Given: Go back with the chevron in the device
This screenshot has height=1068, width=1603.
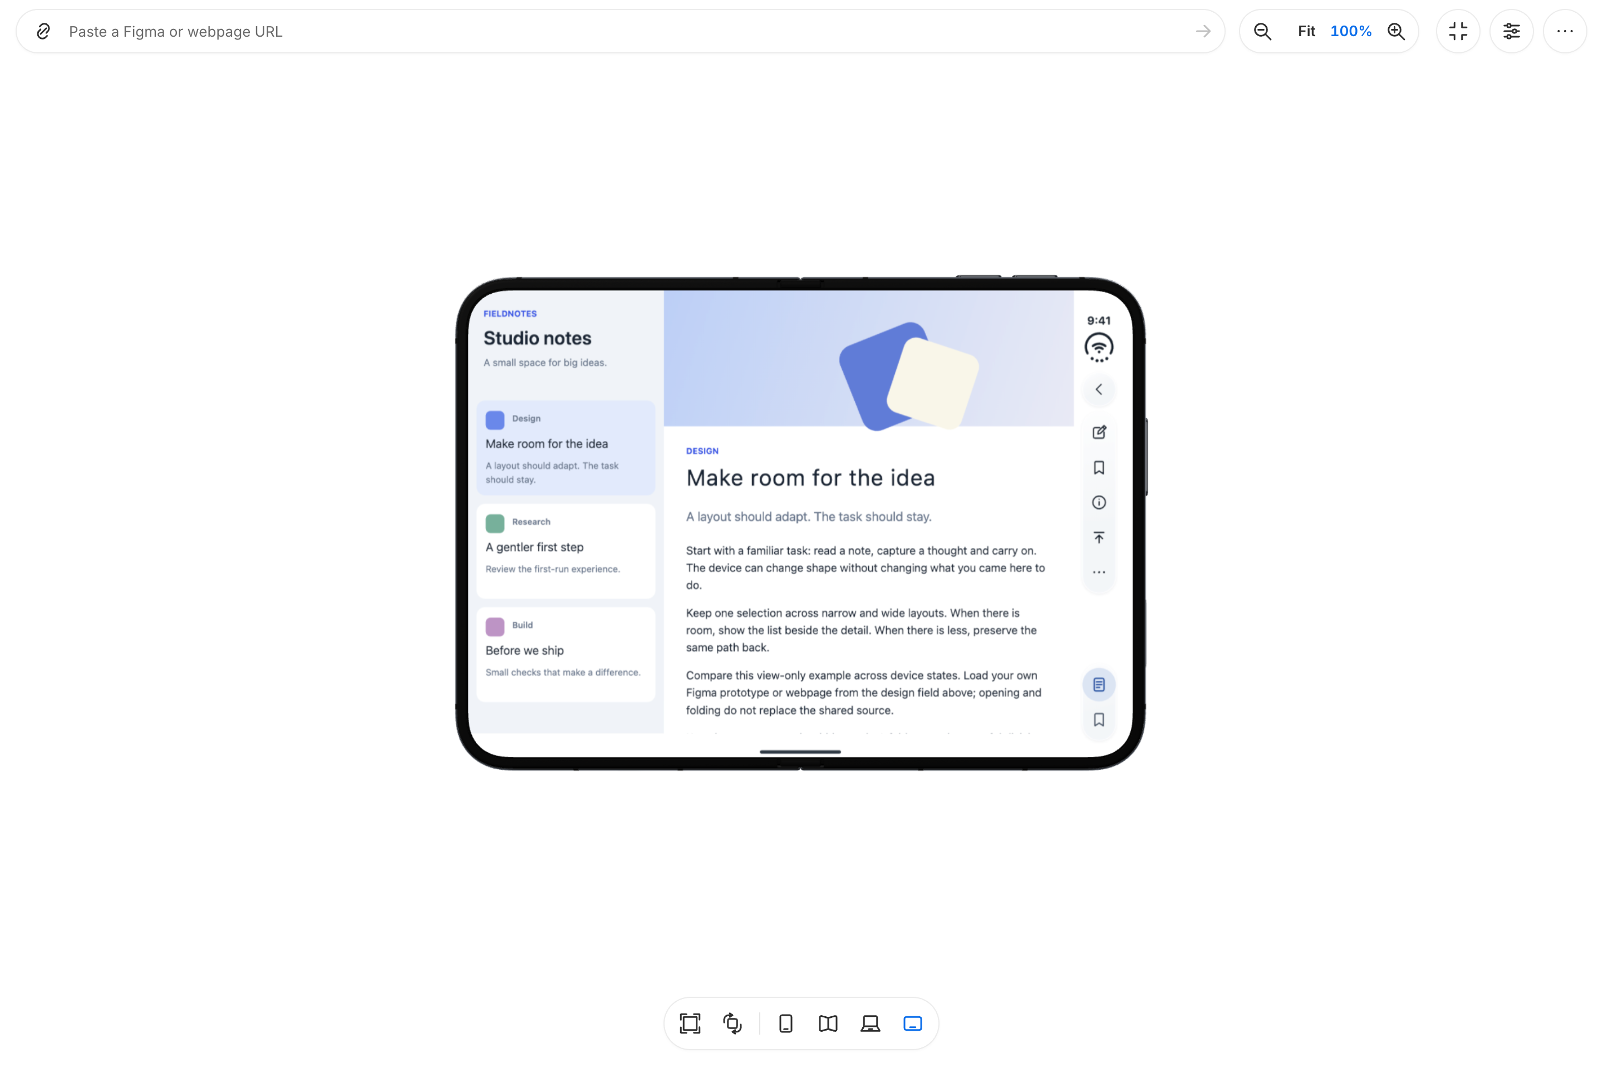Looking at the screenshot, I should coord(1099,389).
